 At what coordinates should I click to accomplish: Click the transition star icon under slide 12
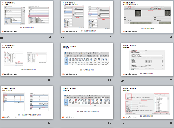click(122, 81)
